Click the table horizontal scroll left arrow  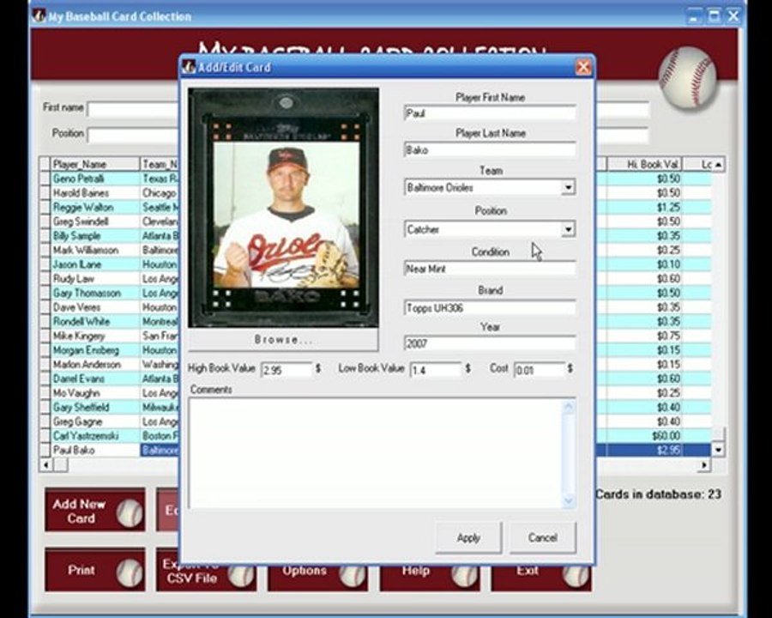45,464
